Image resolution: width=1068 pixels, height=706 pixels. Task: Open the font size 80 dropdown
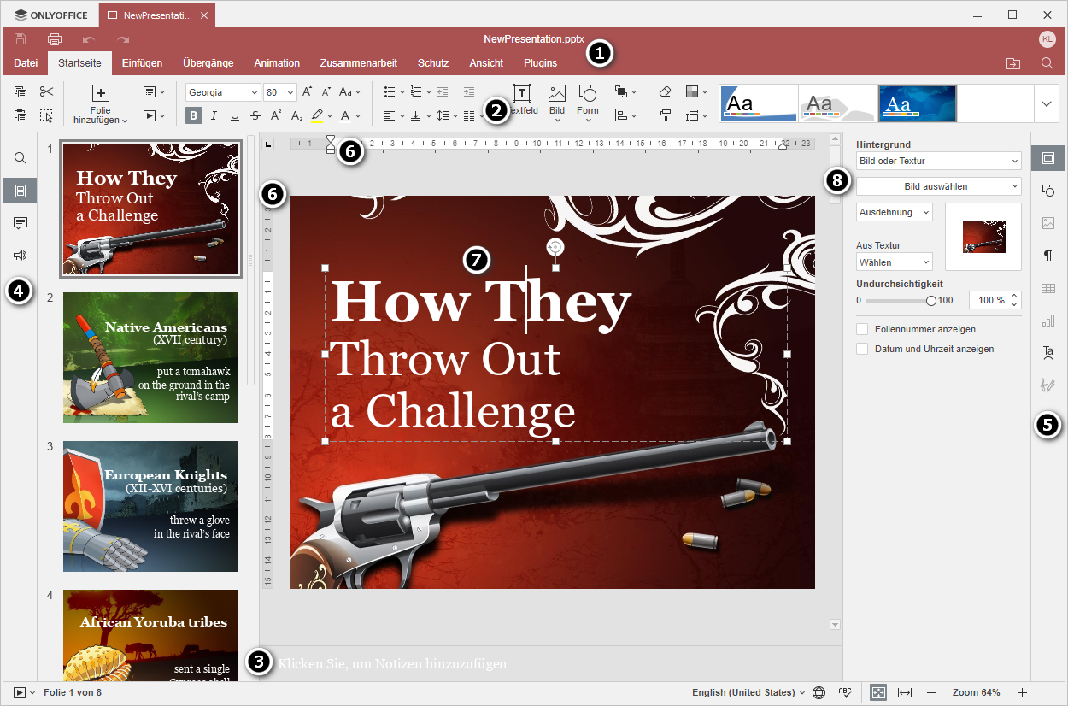(x=291, y=92)
